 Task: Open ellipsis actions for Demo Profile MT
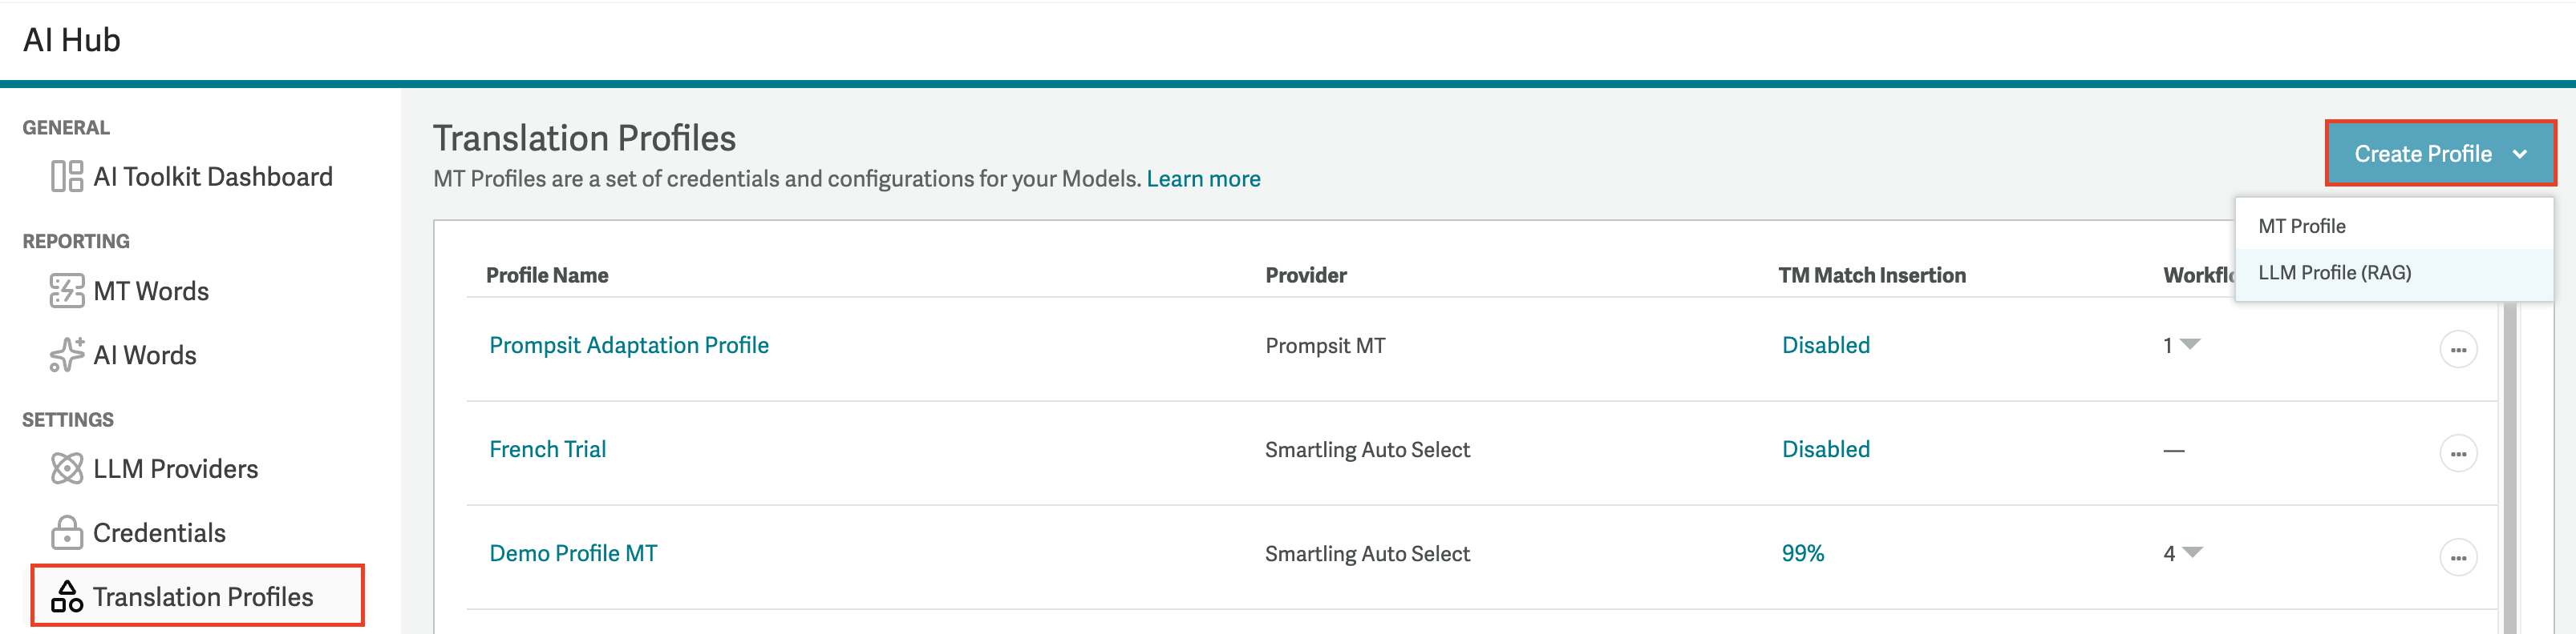pyautogui.click(x=2460, y=557)
